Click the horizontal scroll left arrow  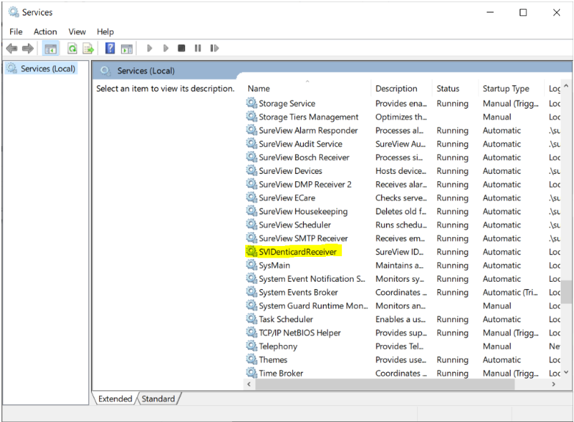(250, 384)
